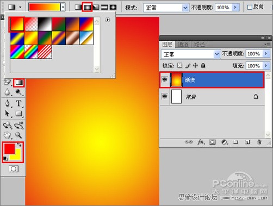Viewport: 273px width, 206px height.
Task: Open gradient picker dropdown arrow
Action: click(63, 7)
